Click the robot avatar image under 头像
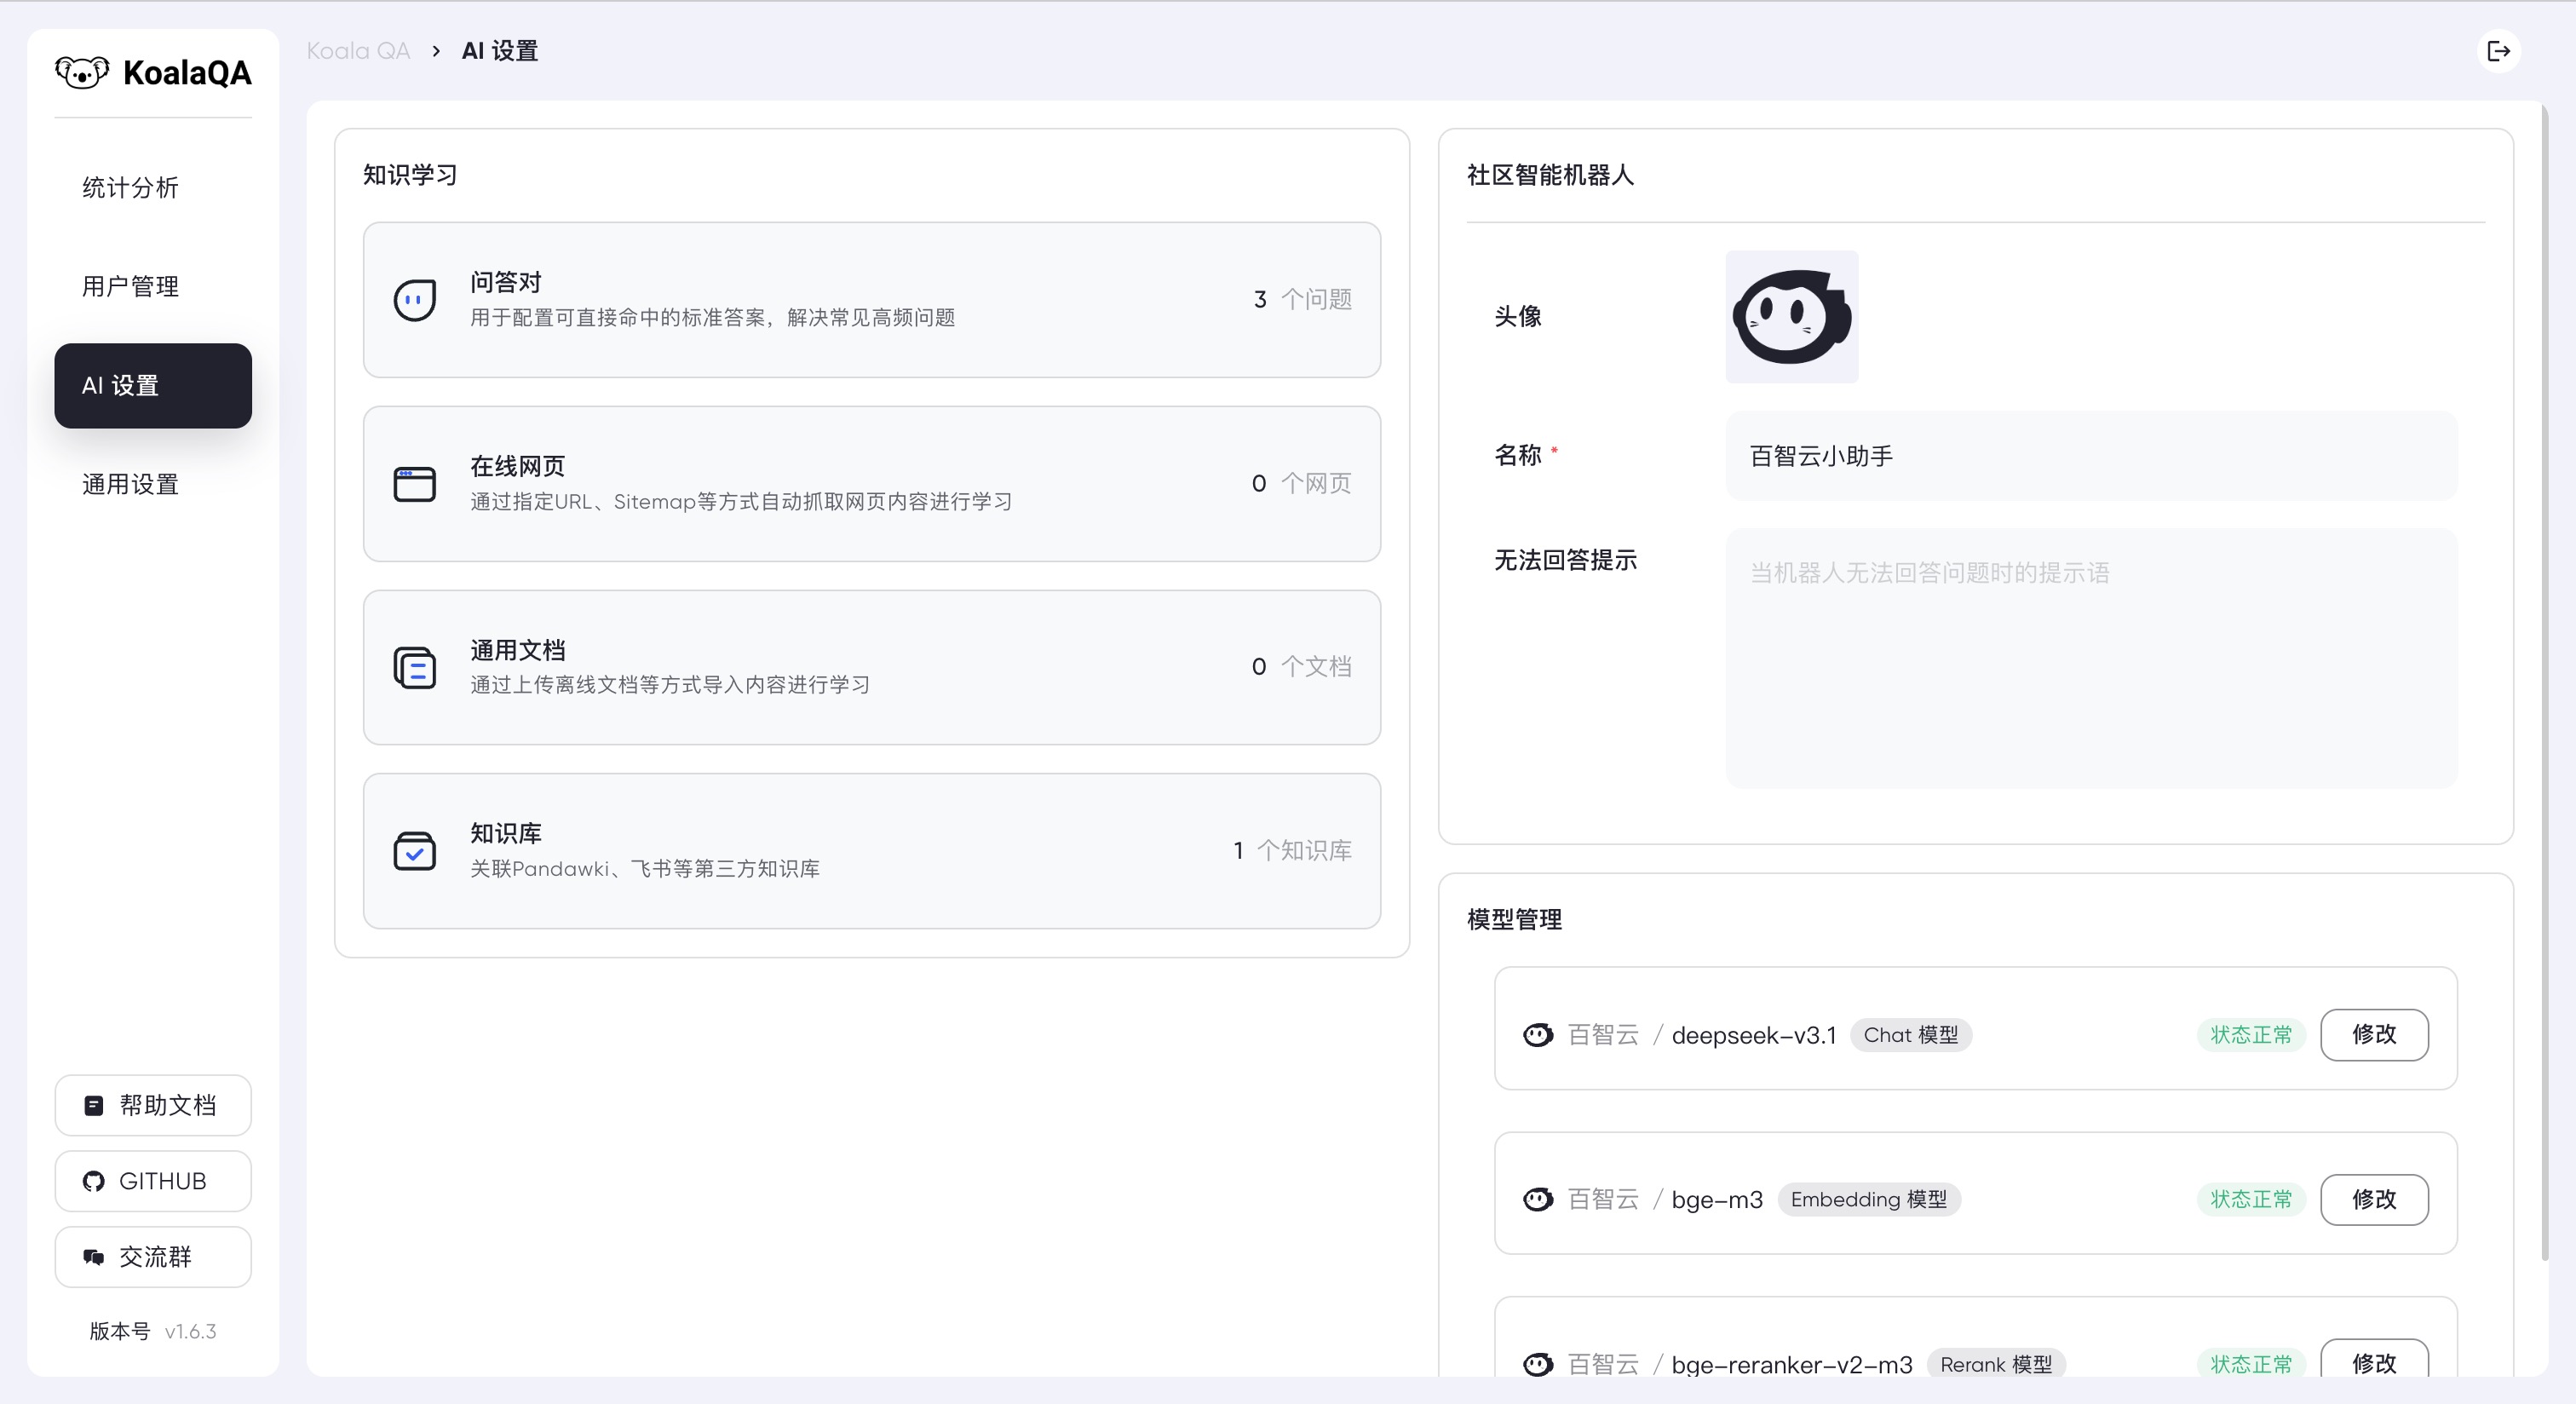The image size is (2576, 1404). [x=1791, y=317]
